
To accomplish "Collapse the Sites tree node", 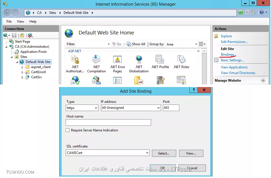I will tap(12, 57).
